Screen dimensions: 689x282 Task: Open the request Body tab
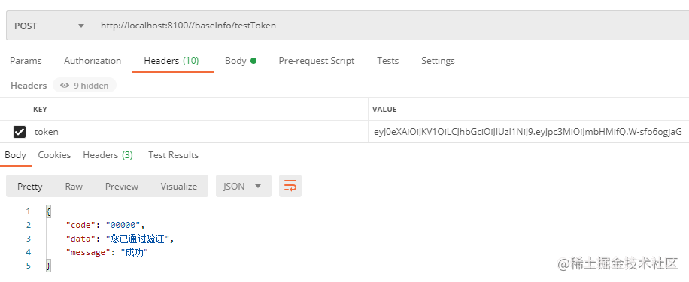[241, 61]
